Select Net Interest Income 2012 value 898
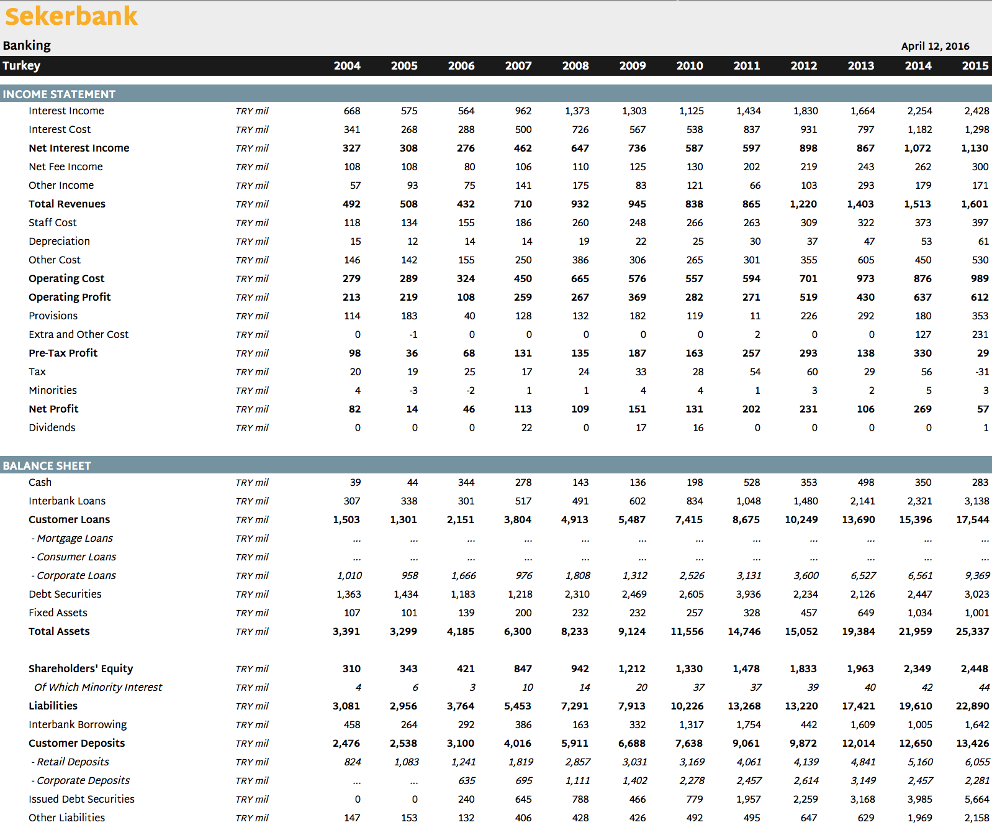The width and height of the screenshot is (992, 830). tap(808, 148)
